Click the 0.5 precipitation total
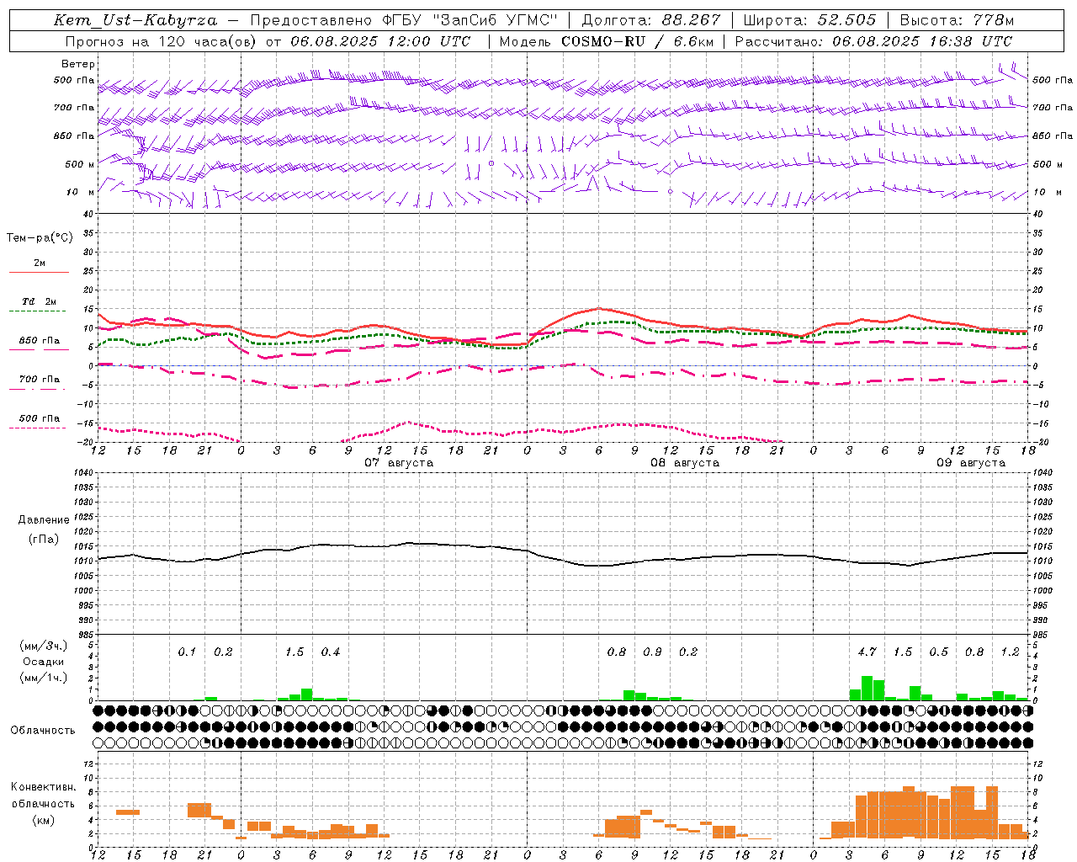Image resolution: width=1077 pixels, height=862 pixels. (938, 652)
